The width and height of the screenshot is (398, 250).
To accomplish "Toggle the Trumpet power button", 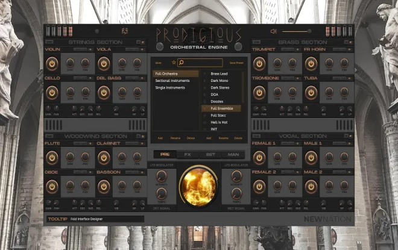I will click(259, 64).
